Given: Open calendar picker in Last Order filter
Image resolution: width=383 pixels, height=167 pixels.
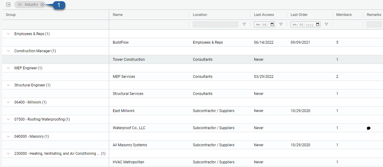Looking at the screenshot, I should 318,24.
